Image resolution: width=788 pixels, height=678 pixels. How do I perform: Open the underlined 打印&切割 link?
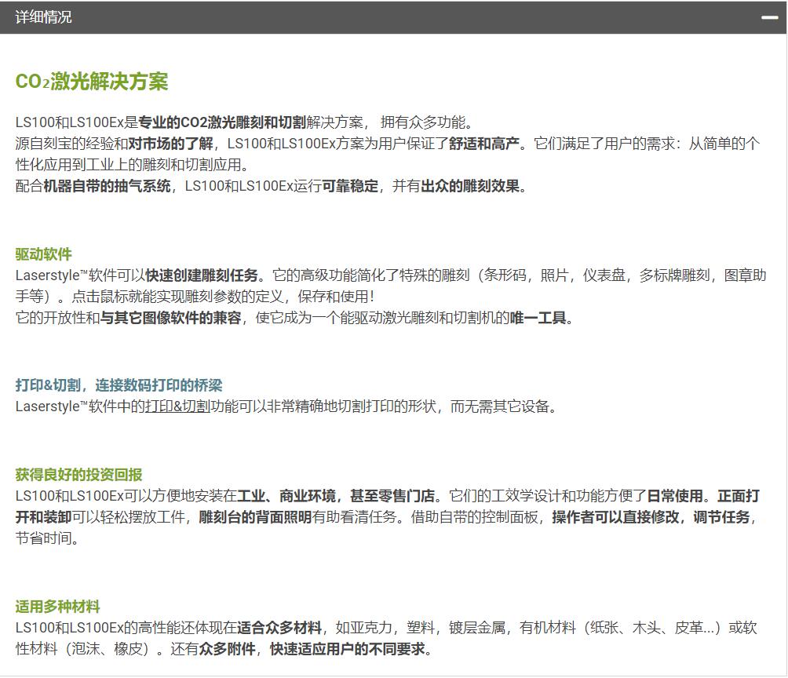click(177, 406)
